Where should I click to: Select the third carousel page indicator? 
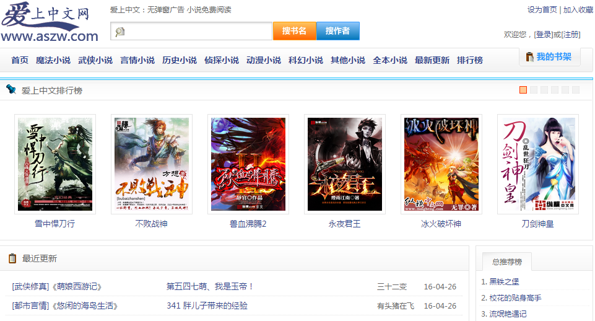[x=544, y=90]
